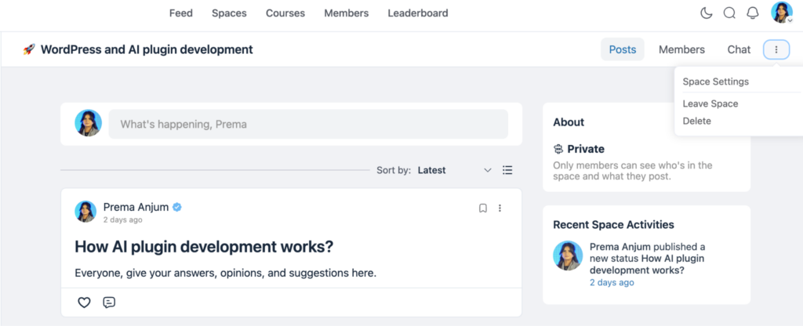
Task: Open Members in top navigation
Action: (x=346, y=13)
